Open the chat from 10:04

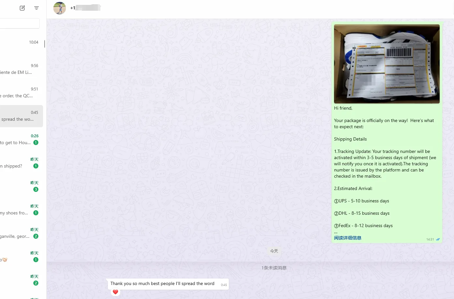coord(22,46)
